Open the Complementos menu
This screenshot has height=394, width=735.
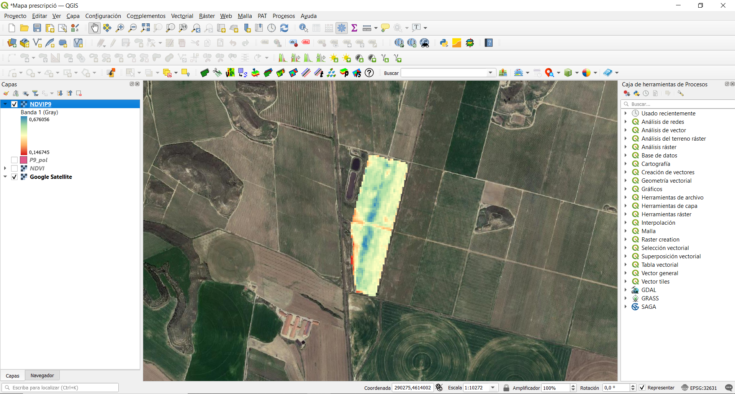[146, 16]
